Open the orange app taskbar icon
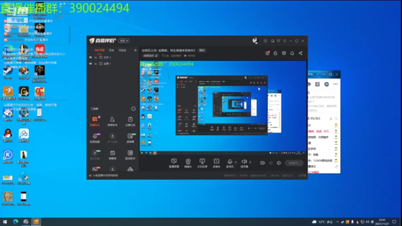The width and height of the screenshot is (402, 226). click(36, 221)
